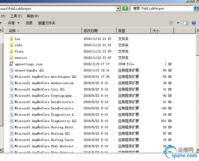The image size is (199, 161).
Task: Sort by the 类型 column header
Action: (x=134, y=31)
